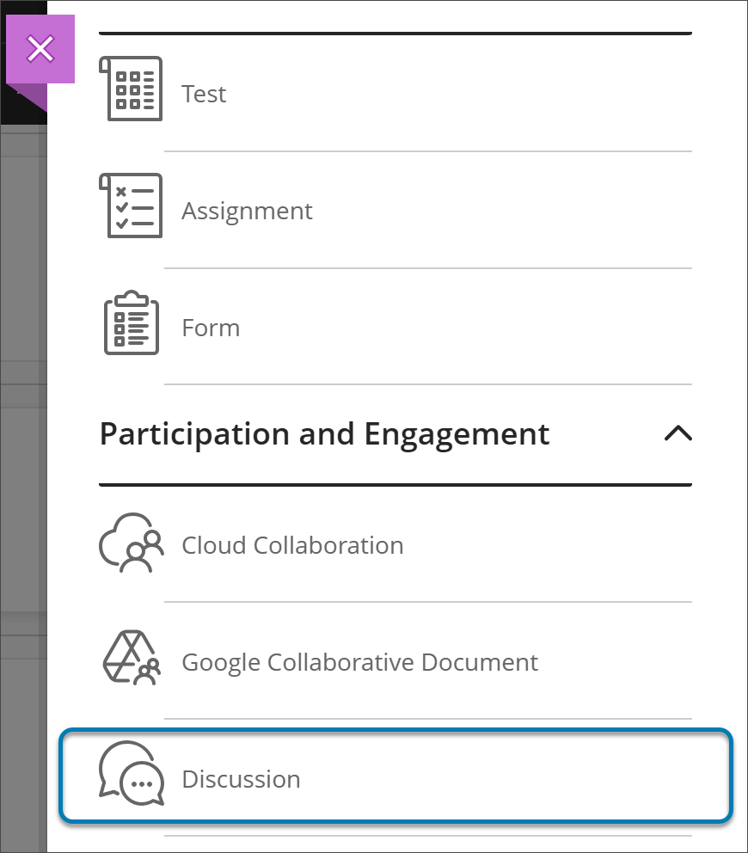Click the Cloud Collaboration icon
This screenshot has width=748, height=853.
[x=131, y=544]
